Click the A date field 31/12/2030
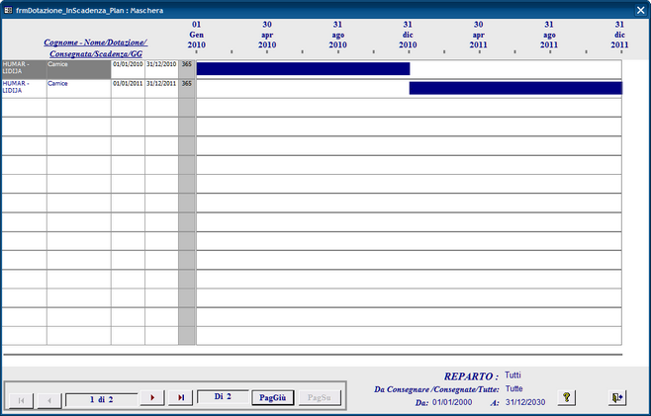Screen dimensions: 651x416 [525, 402]
